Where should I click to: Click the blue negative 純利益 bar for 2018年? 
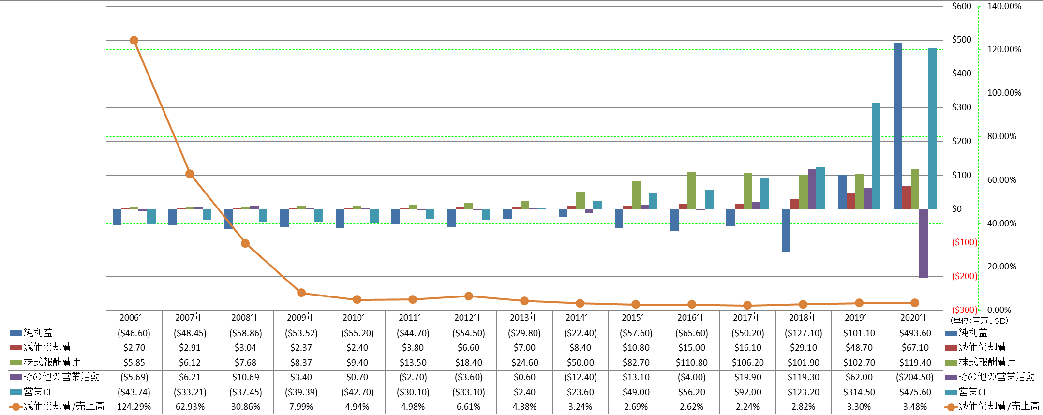click(786, 230)
